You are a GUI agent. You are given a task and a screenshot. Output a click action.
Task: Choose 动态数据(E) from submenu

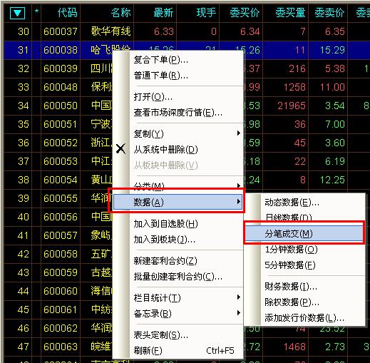click(292, 203)
